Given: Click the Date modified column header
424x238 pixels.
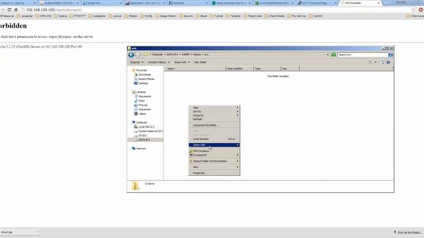Looking at the screenshot, I should (240, 69).
